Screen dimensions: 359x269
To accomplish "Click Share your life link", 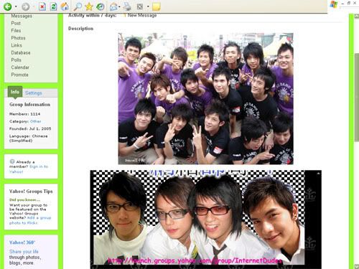I will (24, 252).
